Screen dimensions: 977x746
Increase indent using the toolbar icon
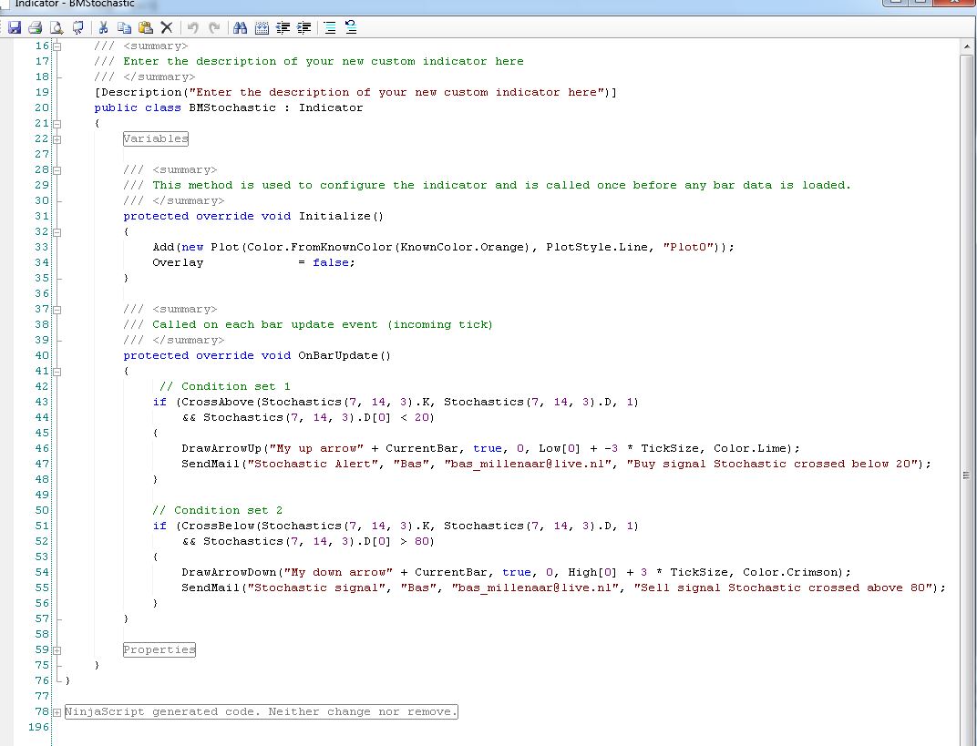[x=304, y=27]
